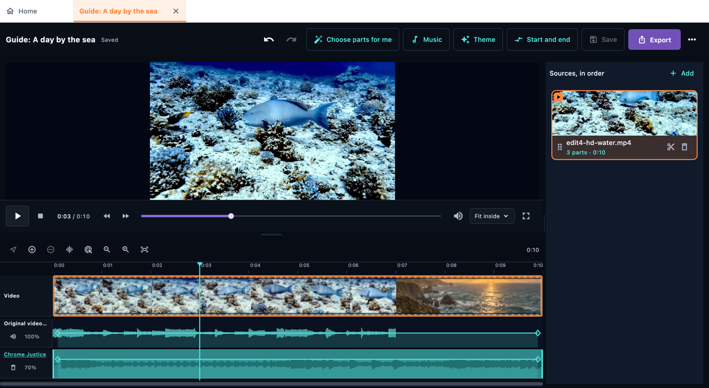Click the Chrome Justice 70% volume value
Screen dimensions: 709x388
pyautogui.click(x=30, y=367)
